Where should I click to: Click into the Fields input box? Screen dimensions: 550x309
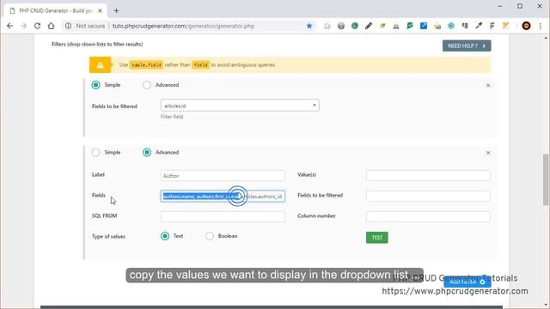click(x=223, y=197)
